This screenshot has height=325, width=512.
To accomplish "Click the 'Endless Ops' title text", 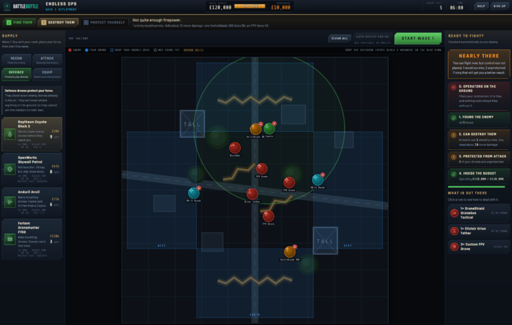I will (61, 4).
